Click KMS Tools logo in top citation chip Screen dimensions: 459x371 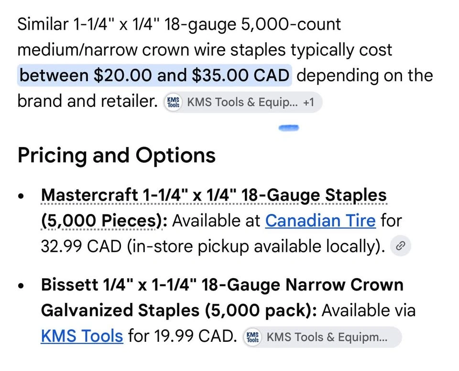coord(173,102)
